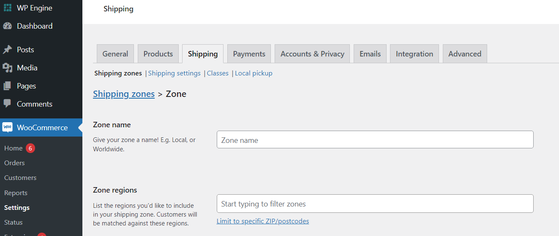Screen dimensions: 559x236
Task: Open the Products settings tab
Action: [x=158, y=54]
